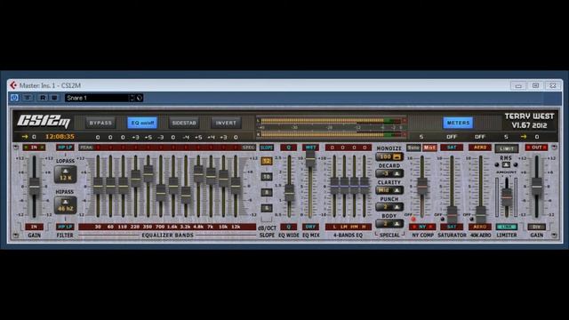Click the DIV button under output gain
The width and height of the screenshot is (569, 320).
click(537, 227)
